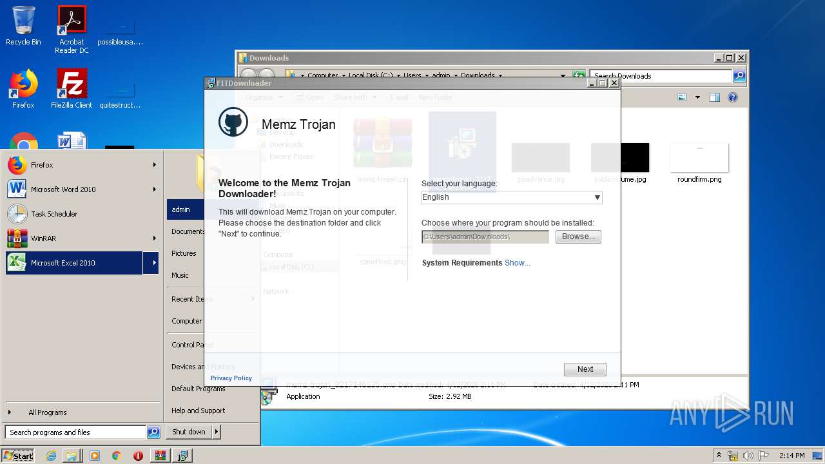Image resolution: width=825 pixels, height=464 pixels.
Task: Click the Start menu search magnifier icon
Action: (x=153, y=432)
